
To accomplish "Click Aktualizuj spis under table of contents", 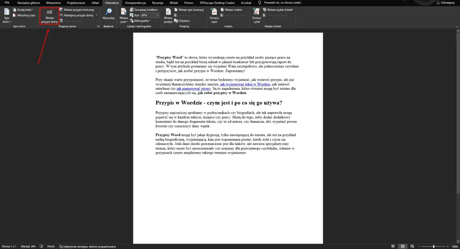I will [24, 15].
